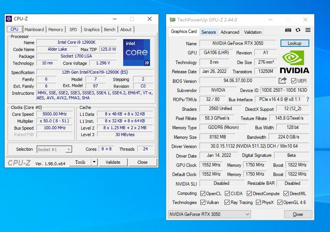Click the Cores value 8 + 8
The height and width of the screenshot is (232, 330).
tap(106, 149)
